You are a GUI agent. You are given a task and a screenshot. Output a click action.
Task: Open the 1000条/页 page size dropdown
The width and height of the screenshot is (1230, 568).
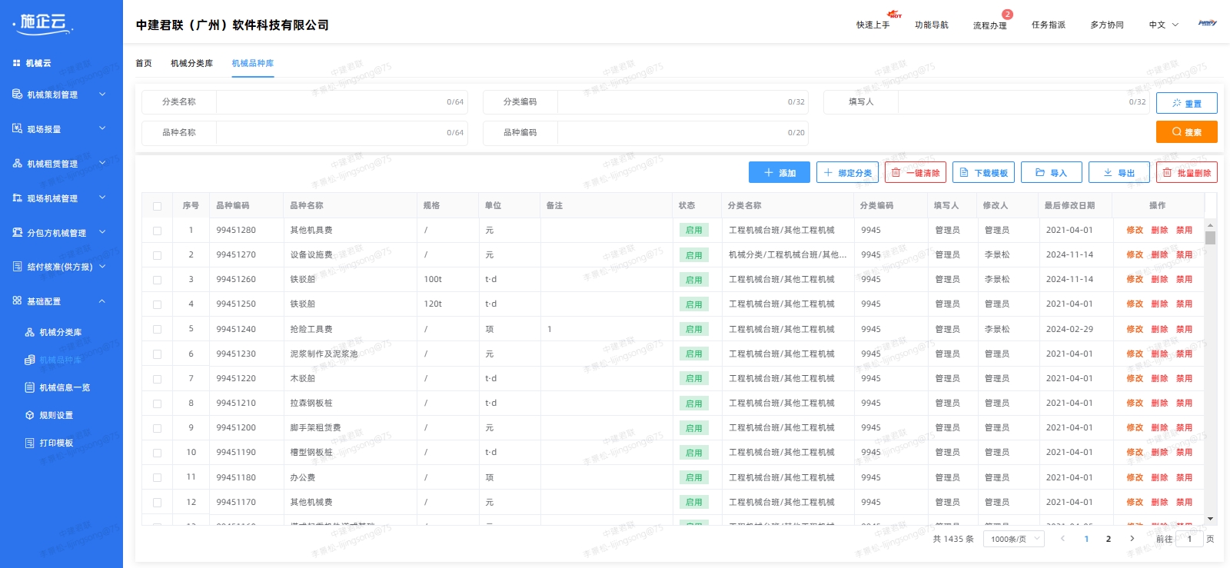(1015, 539)
